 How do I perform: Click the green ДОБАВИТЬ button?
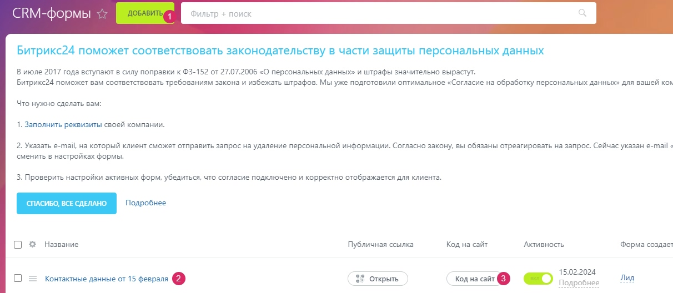pyautogui.click(x=145, y=13)
